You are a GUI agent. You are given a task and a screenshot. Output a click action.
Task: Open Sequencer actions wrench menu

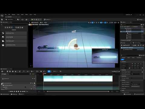(24, 71)
